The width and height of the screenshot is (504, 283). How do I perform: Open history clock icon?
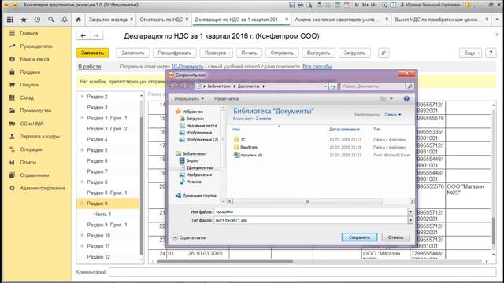click(x=37, y=20)
